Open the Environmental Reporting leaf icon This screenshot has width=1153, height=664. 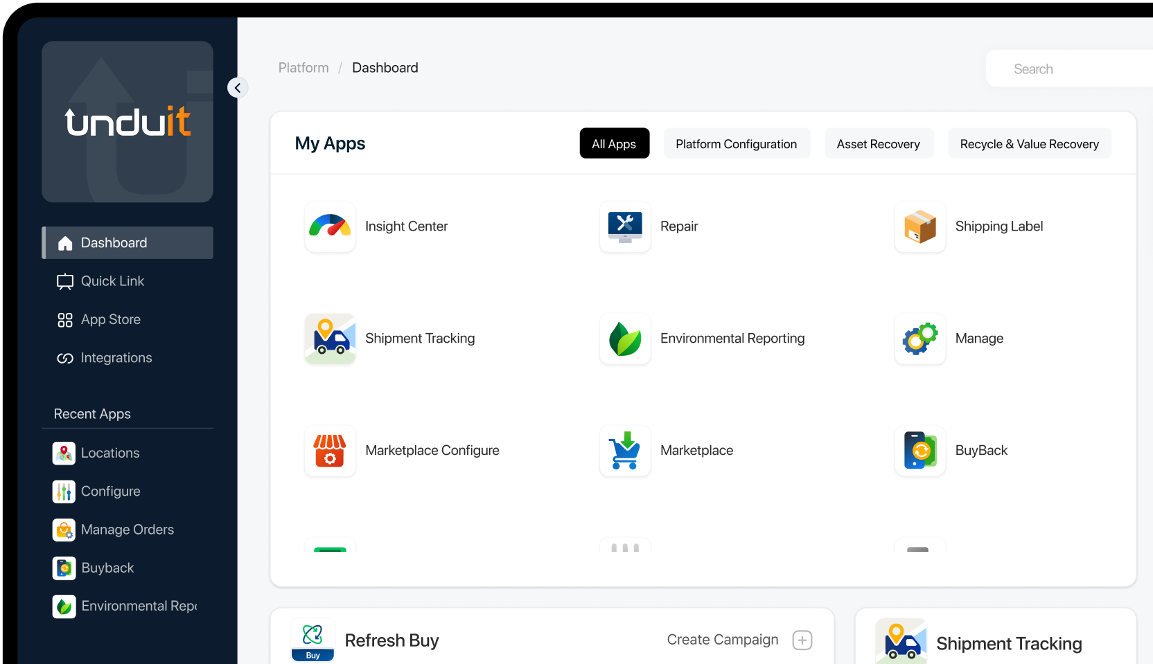click(625, 339)
